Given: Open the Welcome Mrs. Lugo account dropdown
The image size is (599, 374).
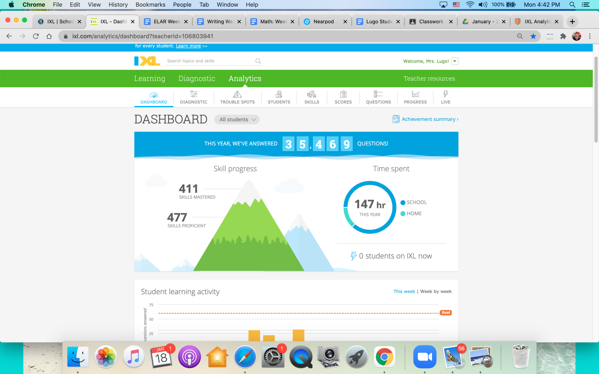Looking at the screenshot, I should click(x=455, y=61).
